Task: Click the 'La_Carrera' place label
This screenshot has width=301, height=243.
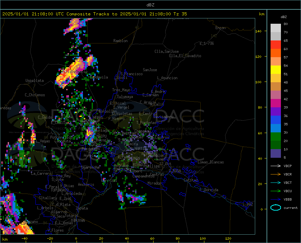Action: pyautogui.click(x=41, y=173)
